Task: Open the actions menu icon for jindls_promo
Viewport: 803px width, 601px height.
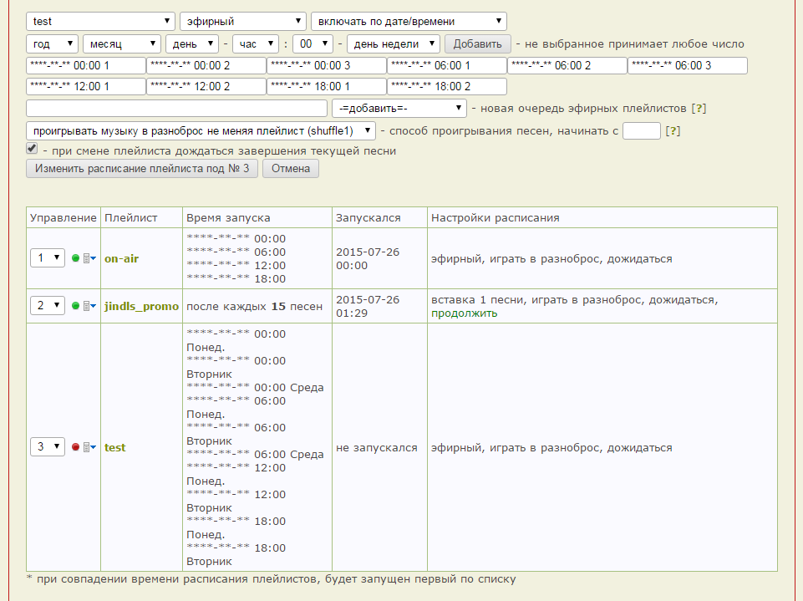Action: click(x=89, y=307)
